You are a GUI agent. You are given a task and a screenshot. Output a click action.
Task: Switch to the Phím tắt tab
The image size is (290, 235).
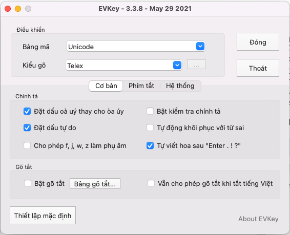(141, 86)
